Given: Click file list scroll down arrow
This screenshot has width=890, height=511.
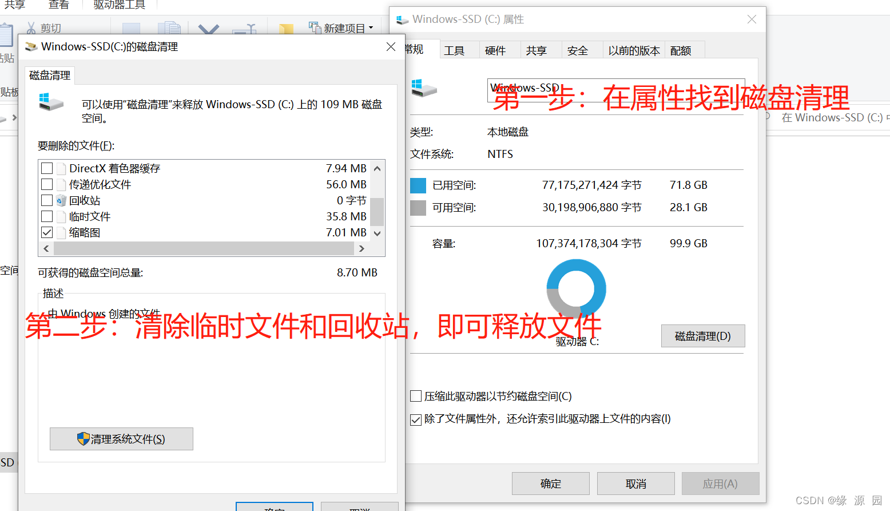Looking at the screenshot, I should click(377, 233).
